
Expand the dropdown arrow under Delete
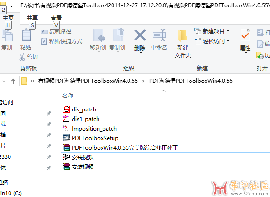[x=141, y=52]
